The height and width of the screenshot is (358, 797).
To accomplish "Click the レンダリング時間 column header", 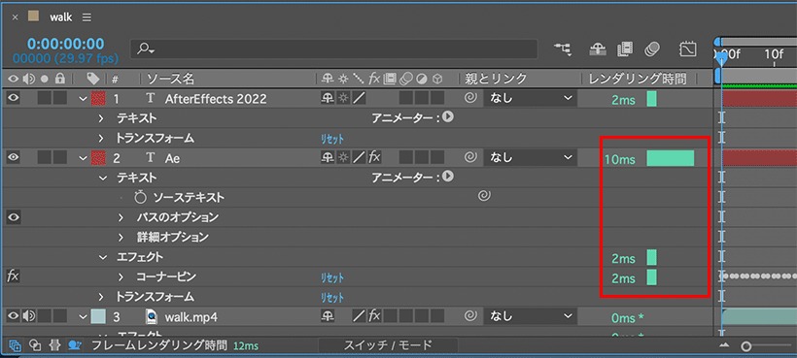I will click(638, 79).
